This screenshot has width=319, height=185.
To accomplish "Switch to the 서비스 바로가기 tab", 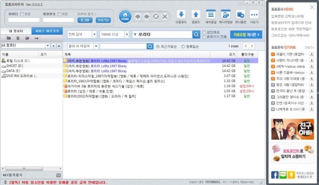I will pyautogui.click(x=47, y=31).
